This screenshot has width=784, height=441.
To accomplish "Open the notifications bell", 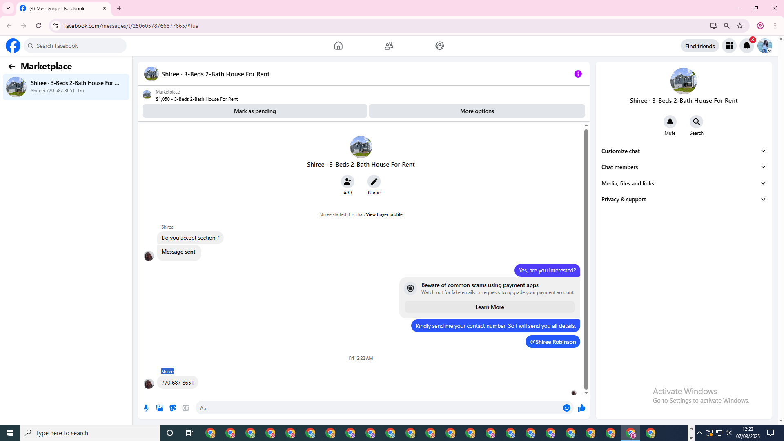I will click(x=746, y=46).
